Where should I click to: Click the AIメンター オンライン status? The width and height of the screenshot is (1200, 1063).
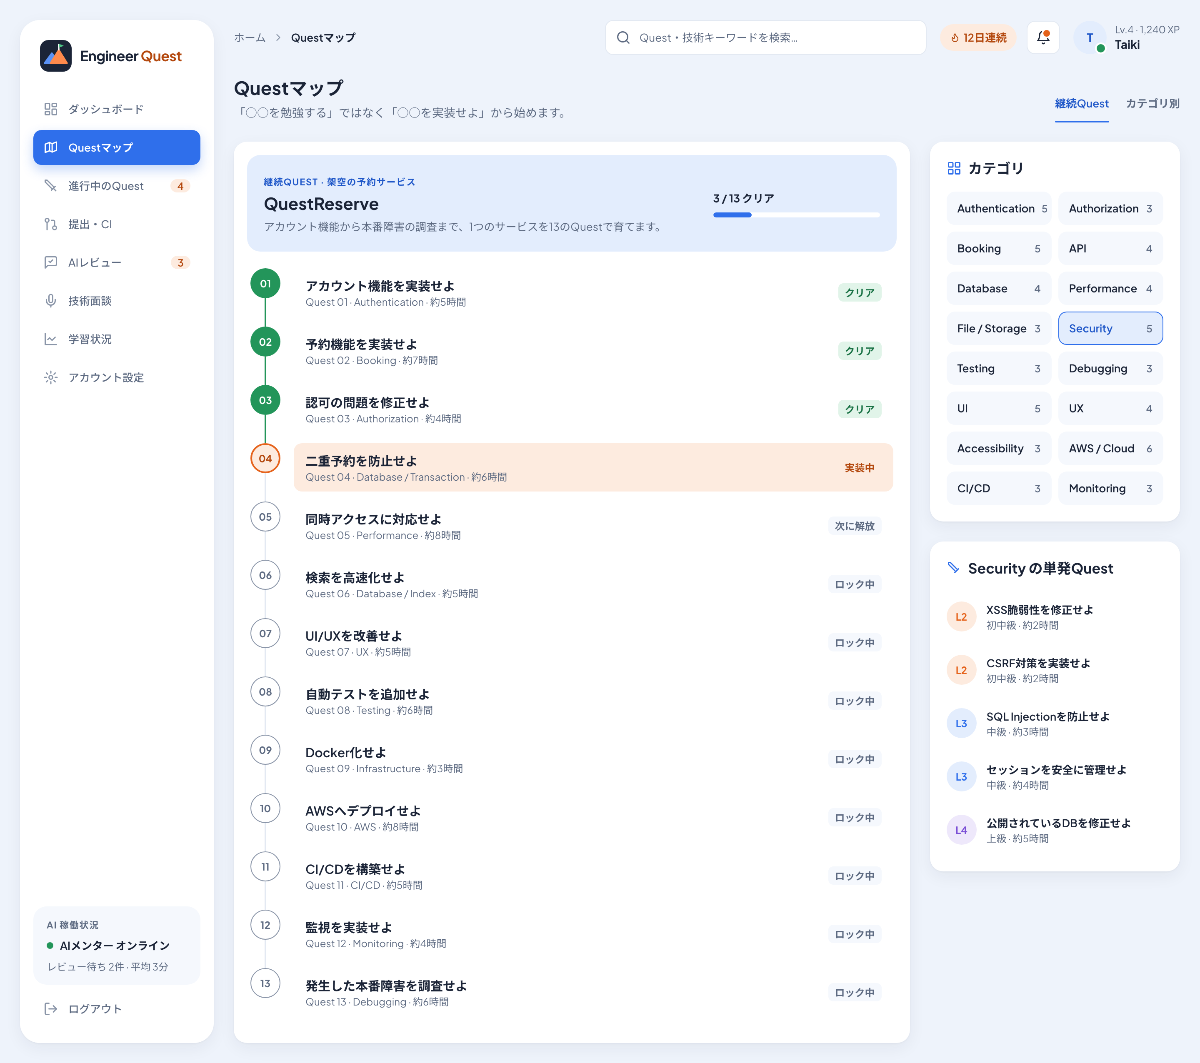click(108, 945)
